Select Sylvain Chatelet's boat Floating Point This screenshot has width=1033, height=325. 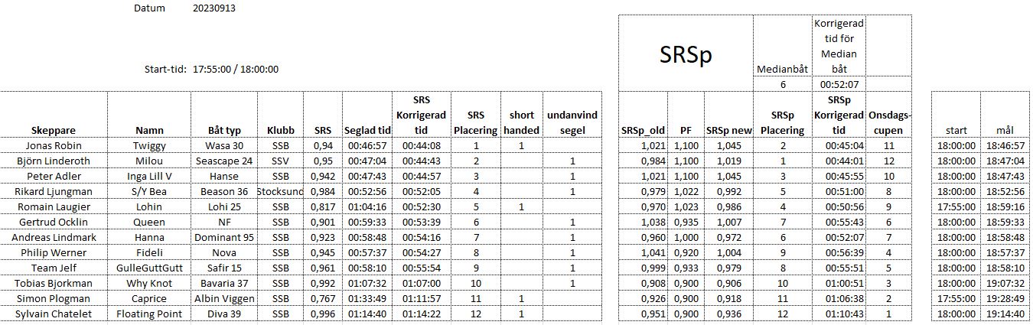click(x=144, y=314)
